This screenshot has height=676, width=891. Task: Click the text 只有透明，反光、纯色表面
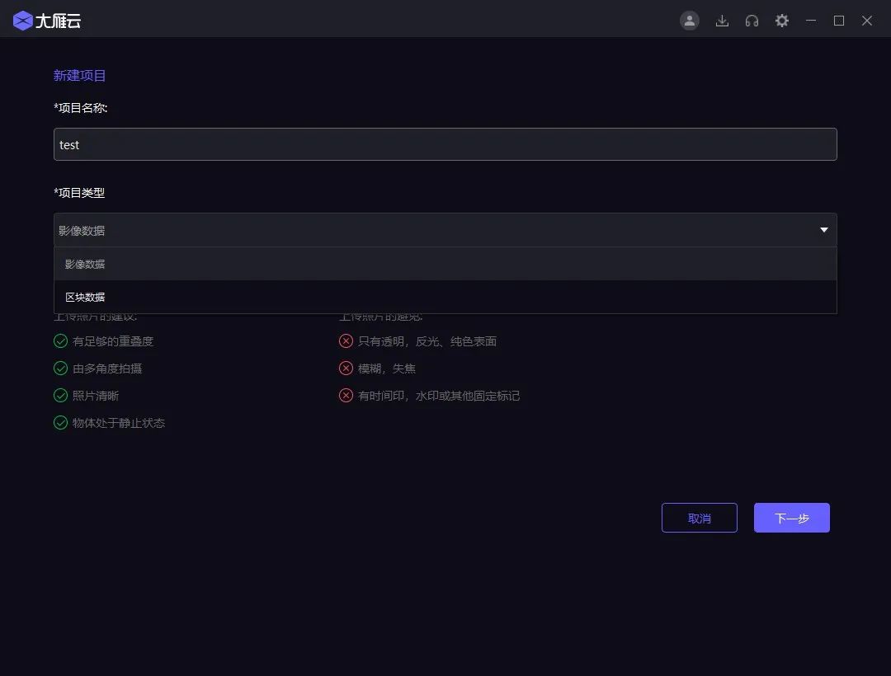(427, 341)
